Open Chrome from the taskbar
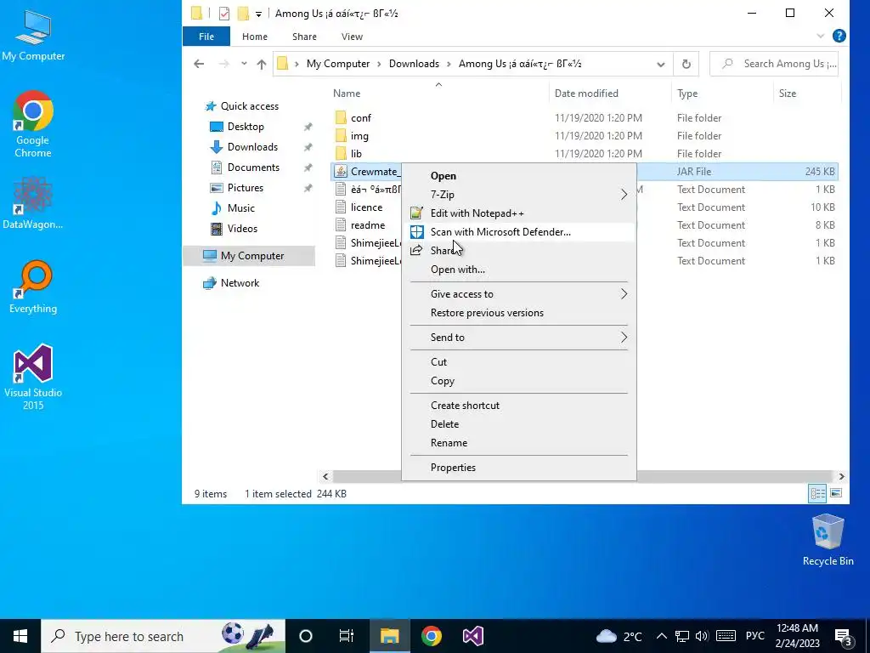Viewport: 870px width, 653px height. point(431,636)
